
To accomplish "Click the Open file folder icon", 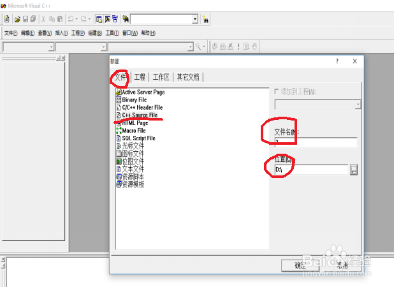I will pyautogui.click(x=17, y=19).
